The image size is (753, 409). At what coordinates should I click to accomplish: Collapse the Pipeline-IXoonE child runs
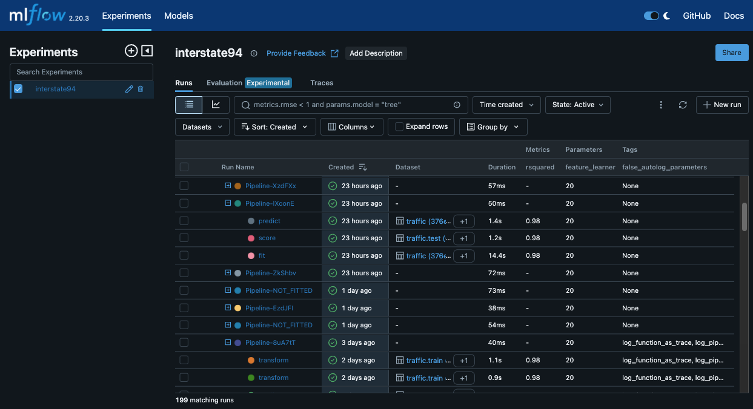tap(228, 203)
